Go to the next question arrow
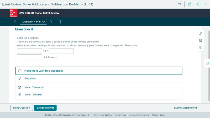Screen dimensions: 210x118 tap(51, 22)
